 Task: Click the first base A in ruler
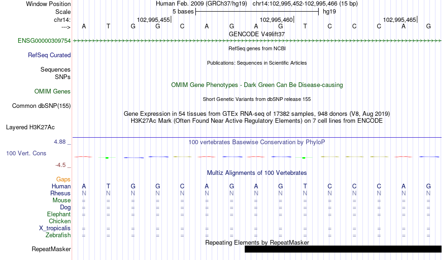click(x=84, y=26)
